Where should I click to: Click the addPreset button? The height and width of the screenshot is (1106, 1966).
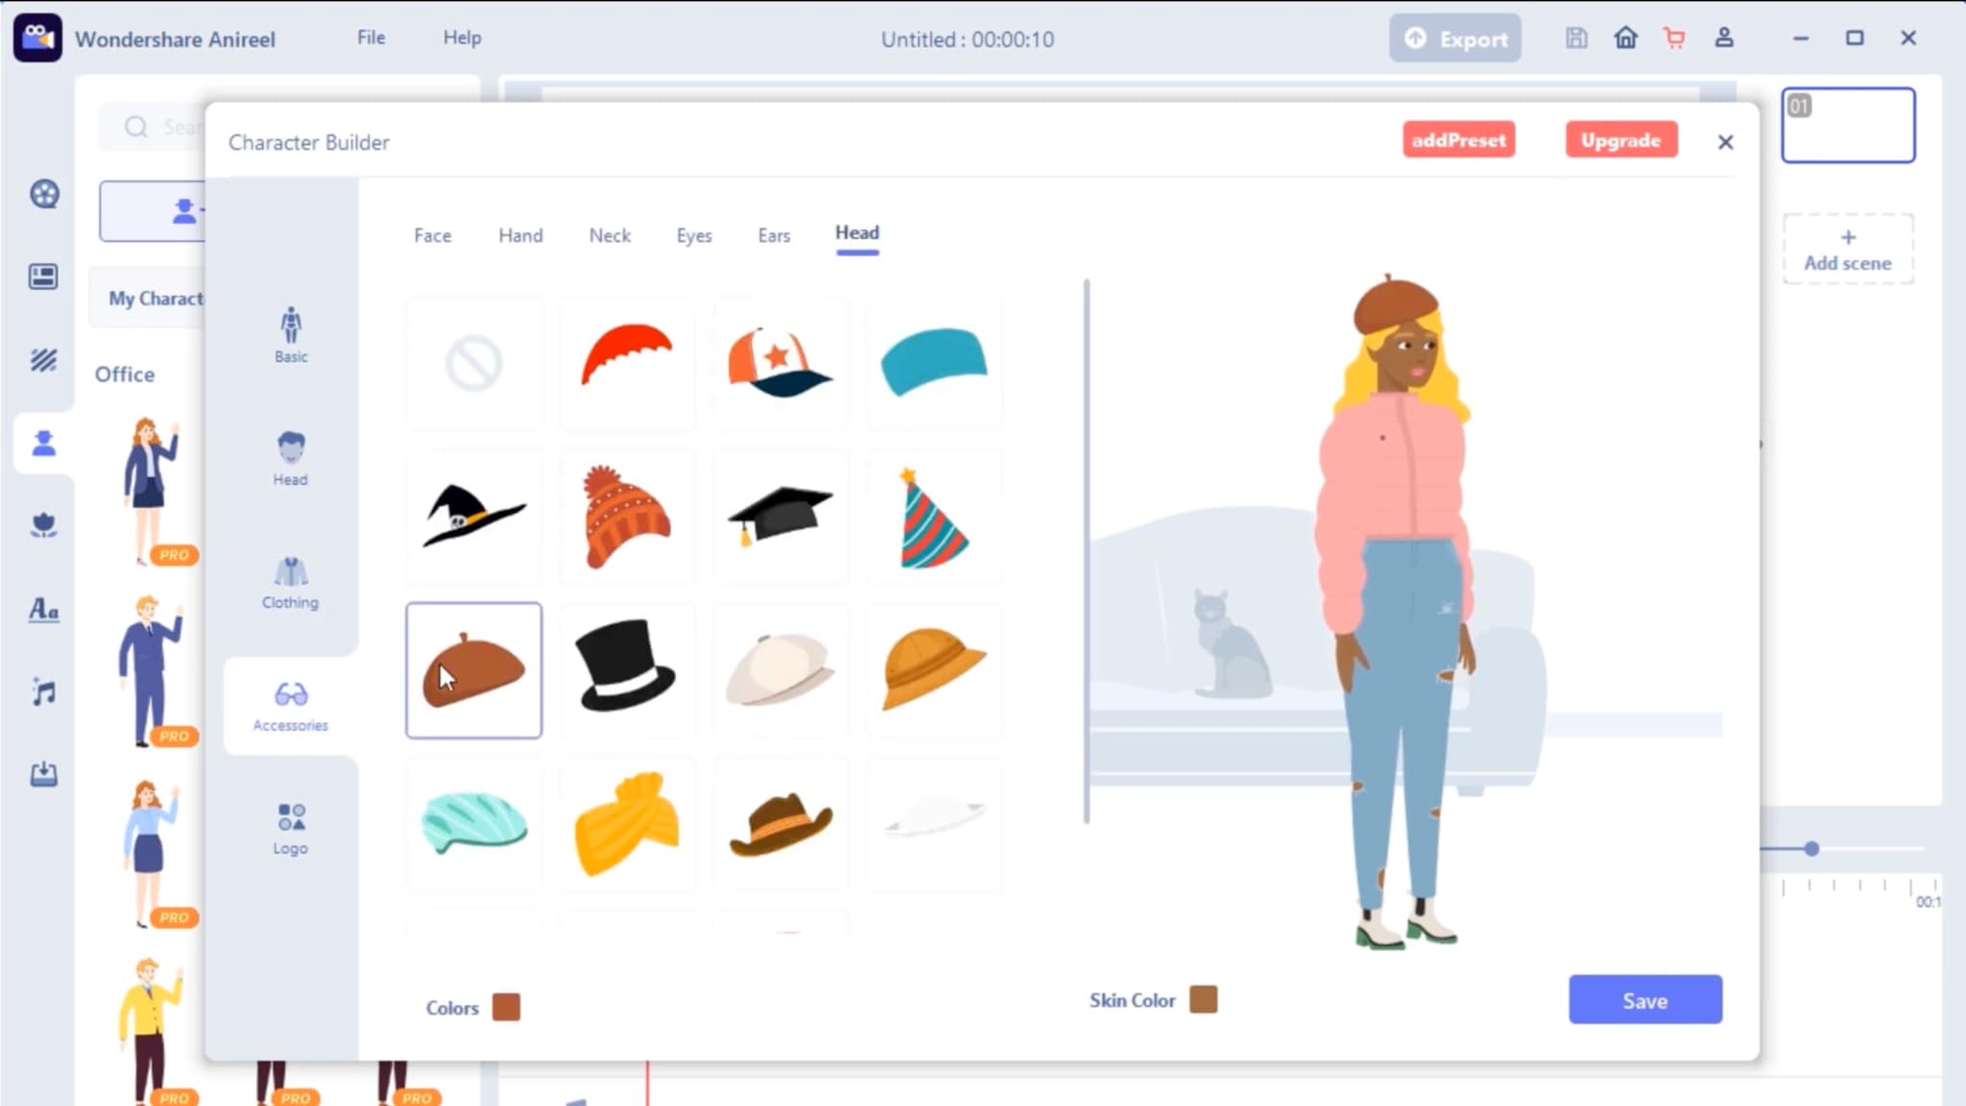(1458, 140)
